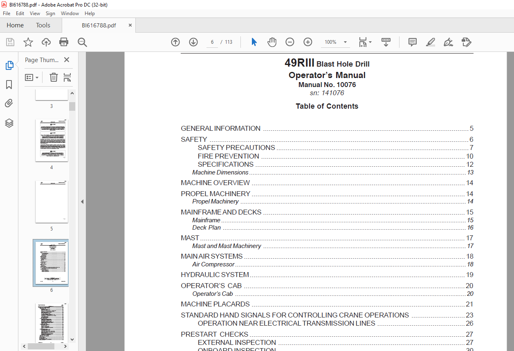Switch to the Tools tab
This screenshot has width=514, height=351.
[x=43, y=25]
